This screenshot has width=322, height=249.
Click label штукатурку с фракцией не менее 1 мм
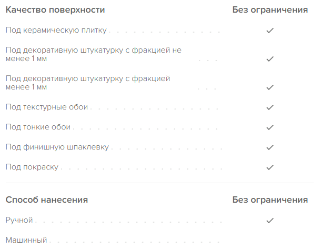[94, 54]
